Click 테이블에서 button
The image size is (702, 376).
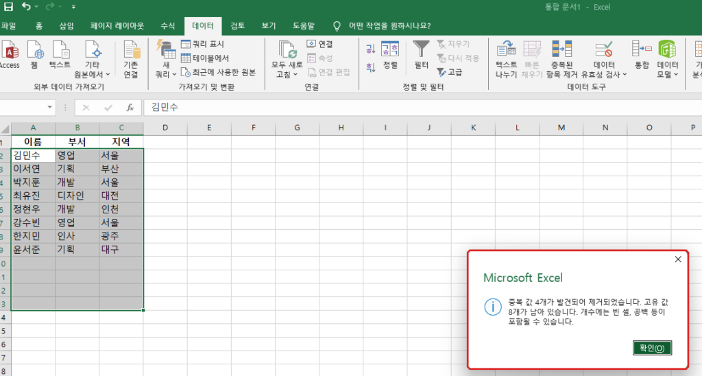coord(205,58)
